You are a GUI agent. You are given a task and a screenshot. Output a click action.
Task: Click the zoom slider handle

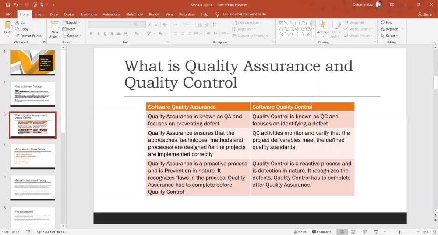399,232
